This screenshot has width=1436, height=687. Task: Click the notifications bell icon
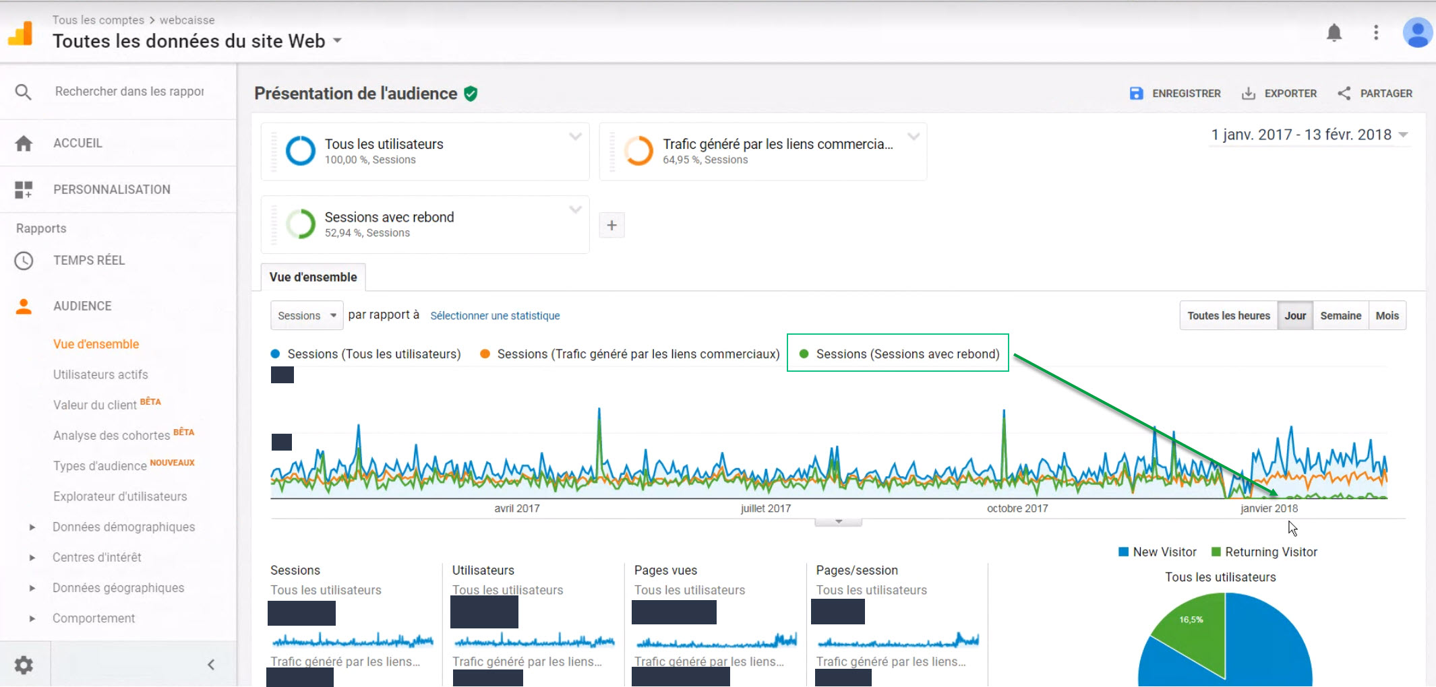point(1334,32)
